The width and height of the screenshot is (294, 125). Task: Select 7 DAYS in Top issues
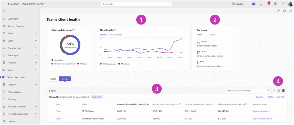coord(199,35)
